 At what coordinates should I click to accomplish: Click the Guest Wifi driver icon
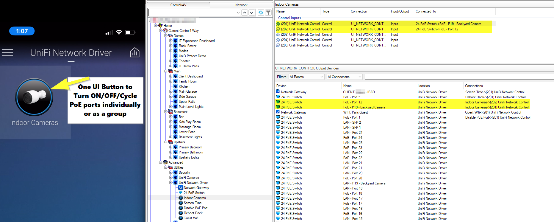[x=181, y=218]
